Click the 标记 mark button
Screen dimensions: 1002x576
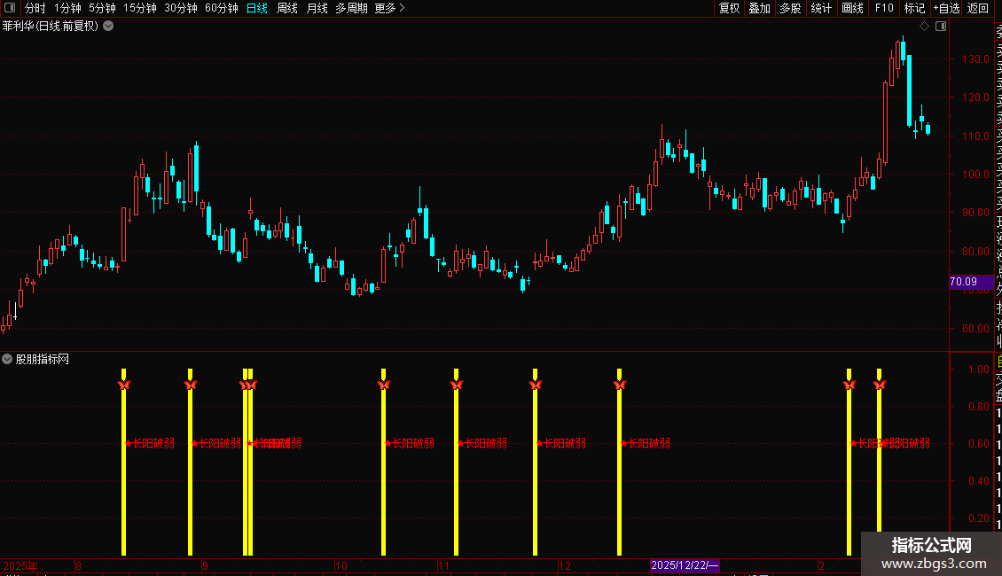click(x=914, y=8)
